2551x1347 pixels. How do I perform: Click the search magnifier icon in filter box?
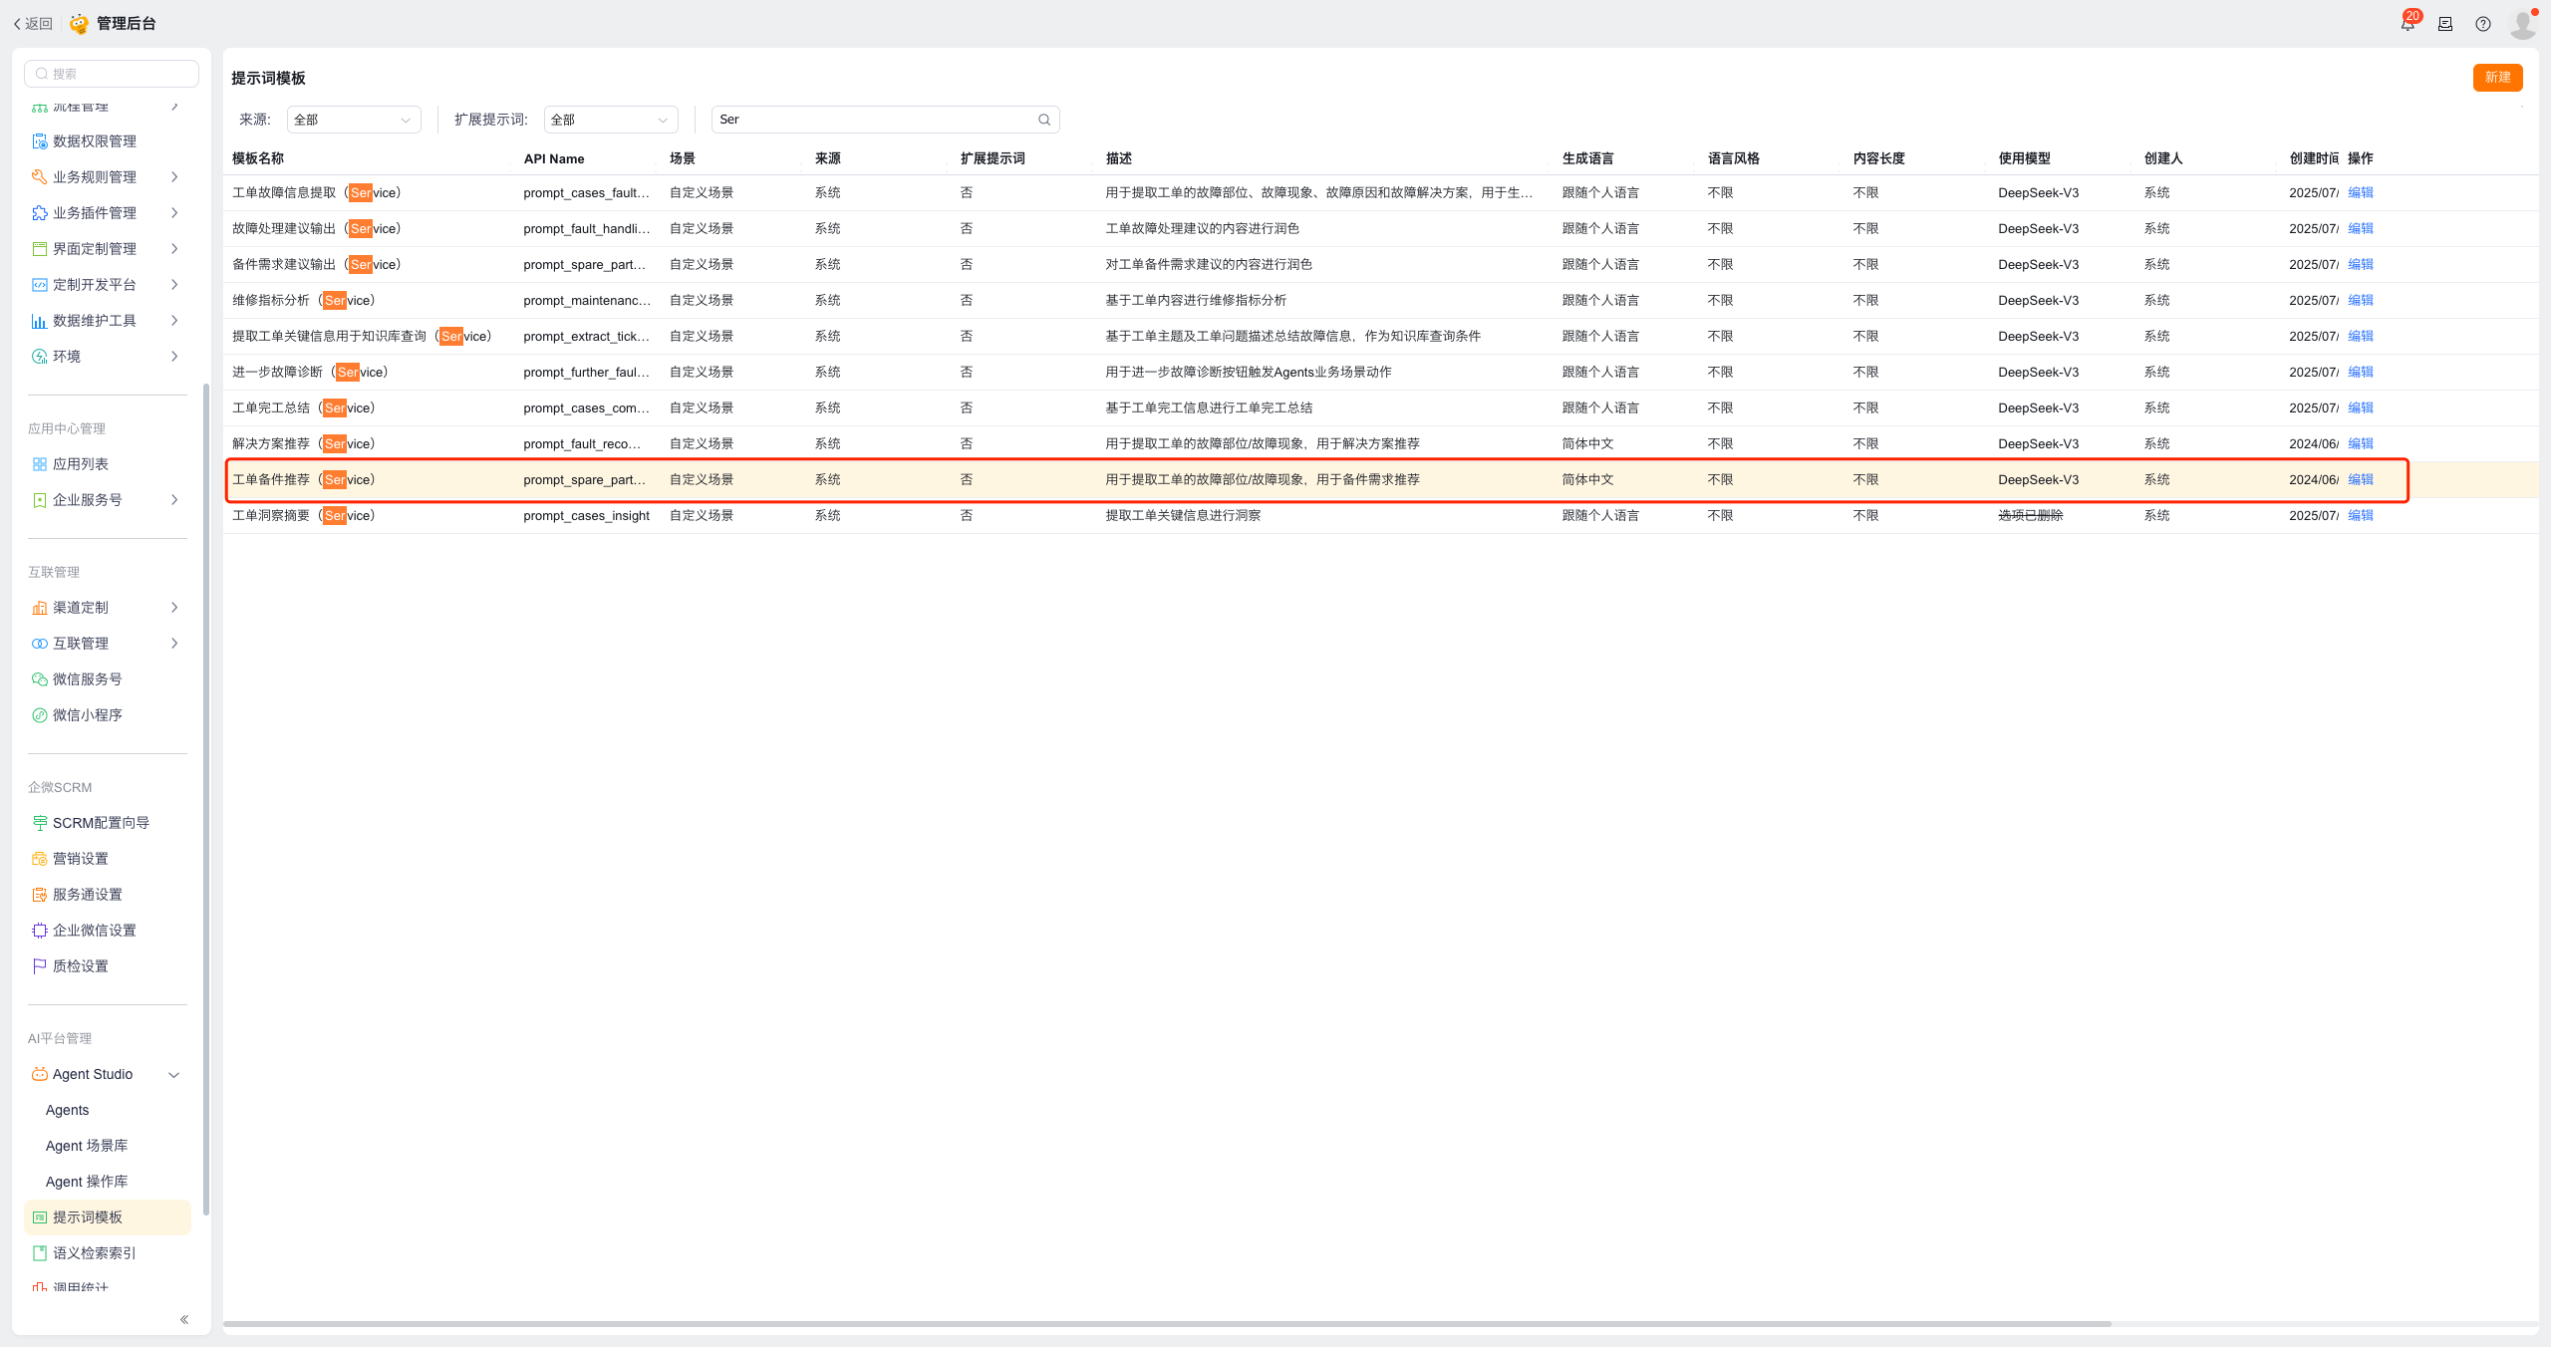point(1044,120)
